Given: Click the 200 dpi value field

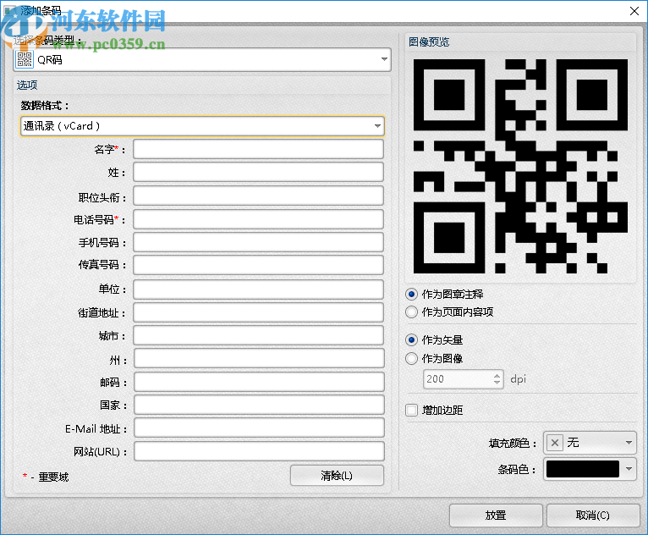Looking at the screenshot, I should 458,379.
